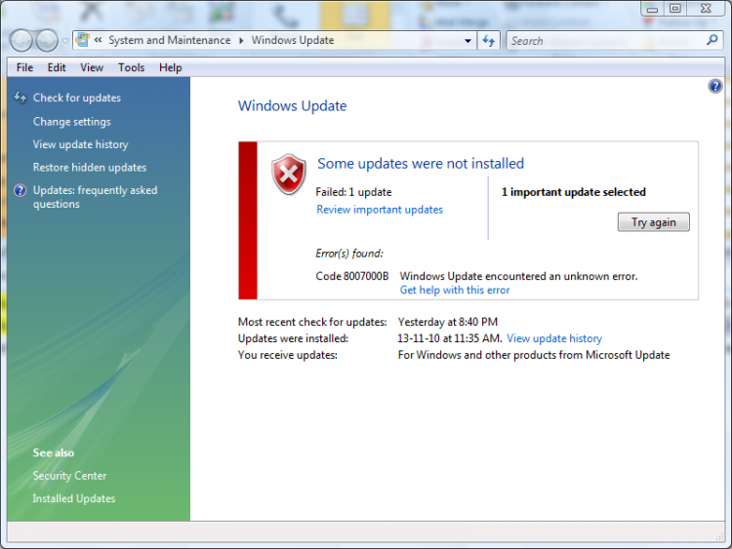Click the blue help question mark icon
Viewport: 732px width, 549px height.
coord(714,86)
